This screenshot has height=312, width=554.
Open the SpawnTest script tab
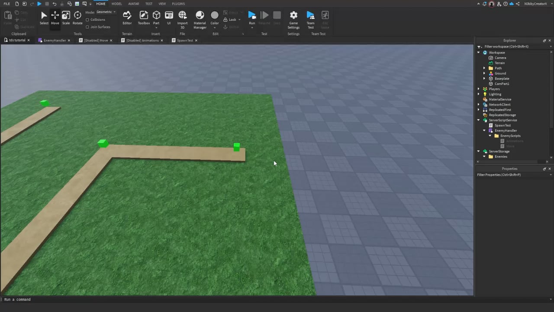click(185, 40)
